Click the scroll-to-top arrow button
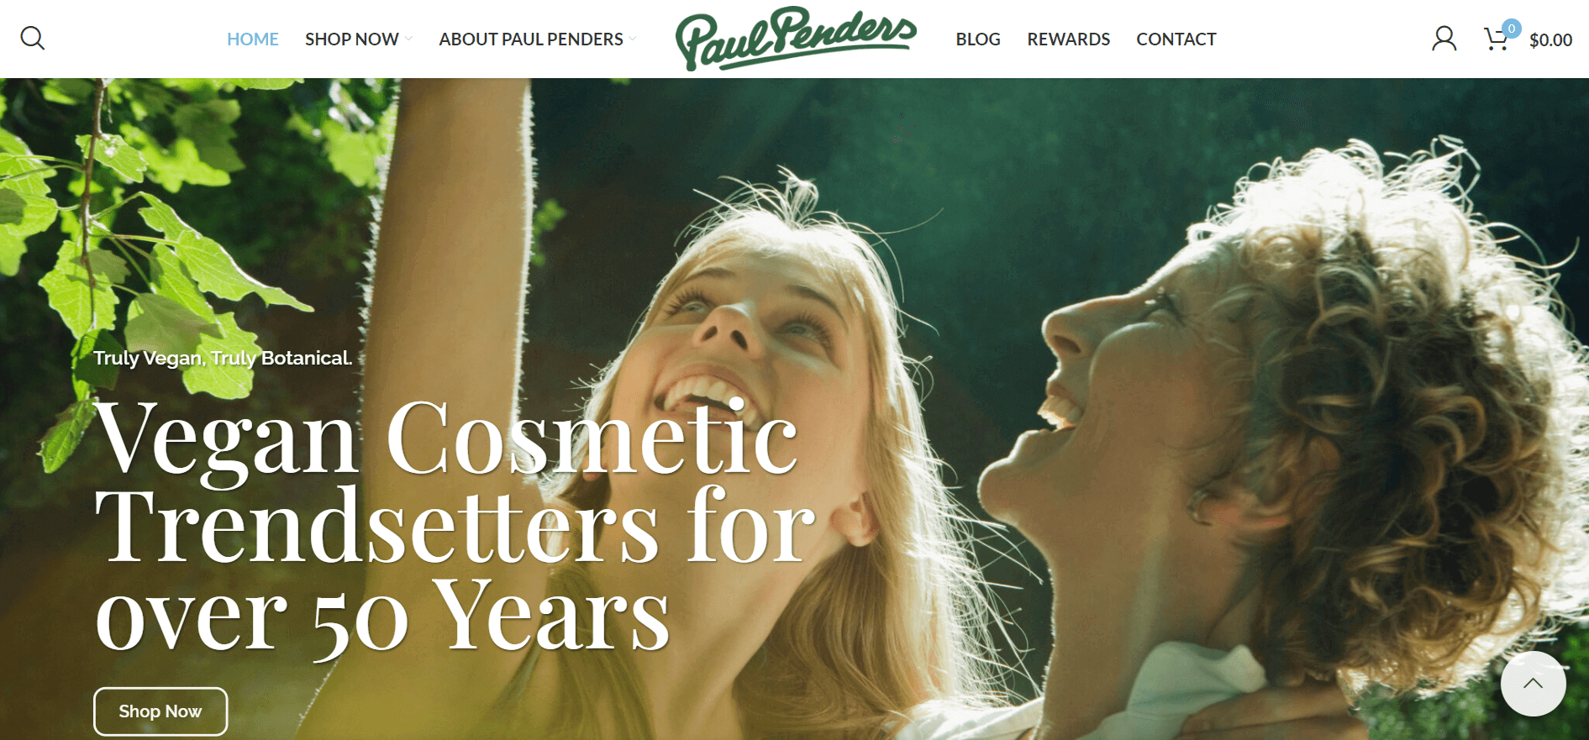1589x740 pixels. coord(1533,684)
